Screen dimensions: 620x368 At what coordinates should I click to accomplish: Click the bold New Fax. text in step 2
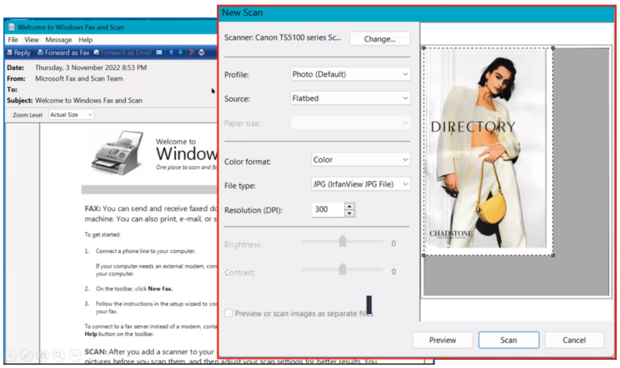tap(160, 289)
